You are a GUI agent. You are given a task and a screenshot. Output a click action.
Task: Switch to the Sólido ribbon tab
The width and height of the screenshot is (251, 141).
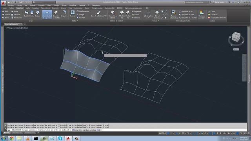[x=12, y=8]
